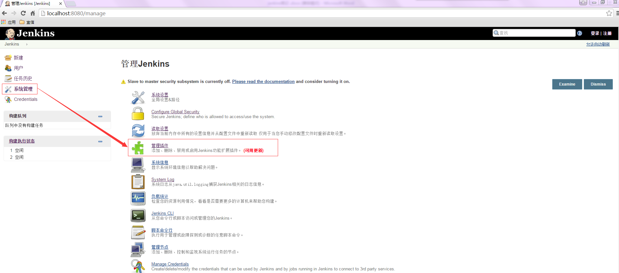Open the 系统信息 link

(160, 162)
